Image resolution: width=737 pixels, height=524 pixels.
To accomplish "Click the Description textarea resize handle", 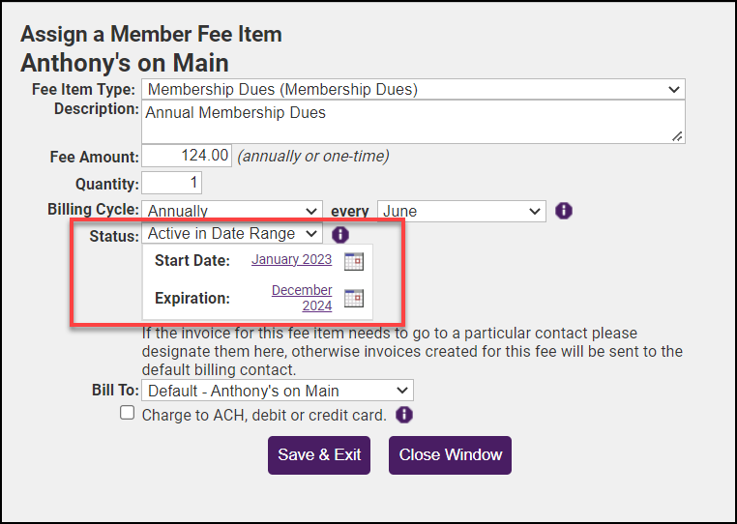I will [677, 136].
